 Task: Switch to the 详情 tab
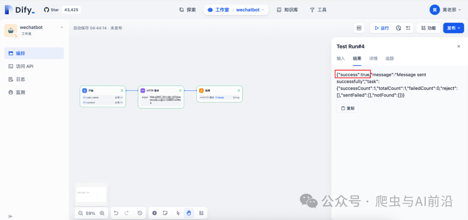(x=373, y=58)
